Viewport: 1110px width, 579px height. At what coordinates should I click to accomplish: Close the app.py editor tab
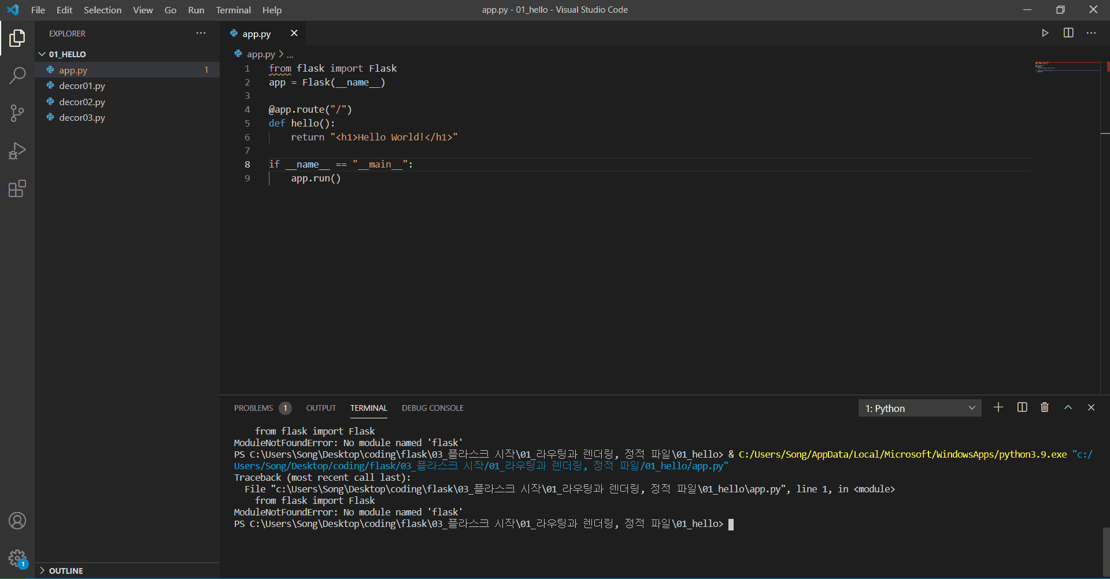[x=294, y=33]
